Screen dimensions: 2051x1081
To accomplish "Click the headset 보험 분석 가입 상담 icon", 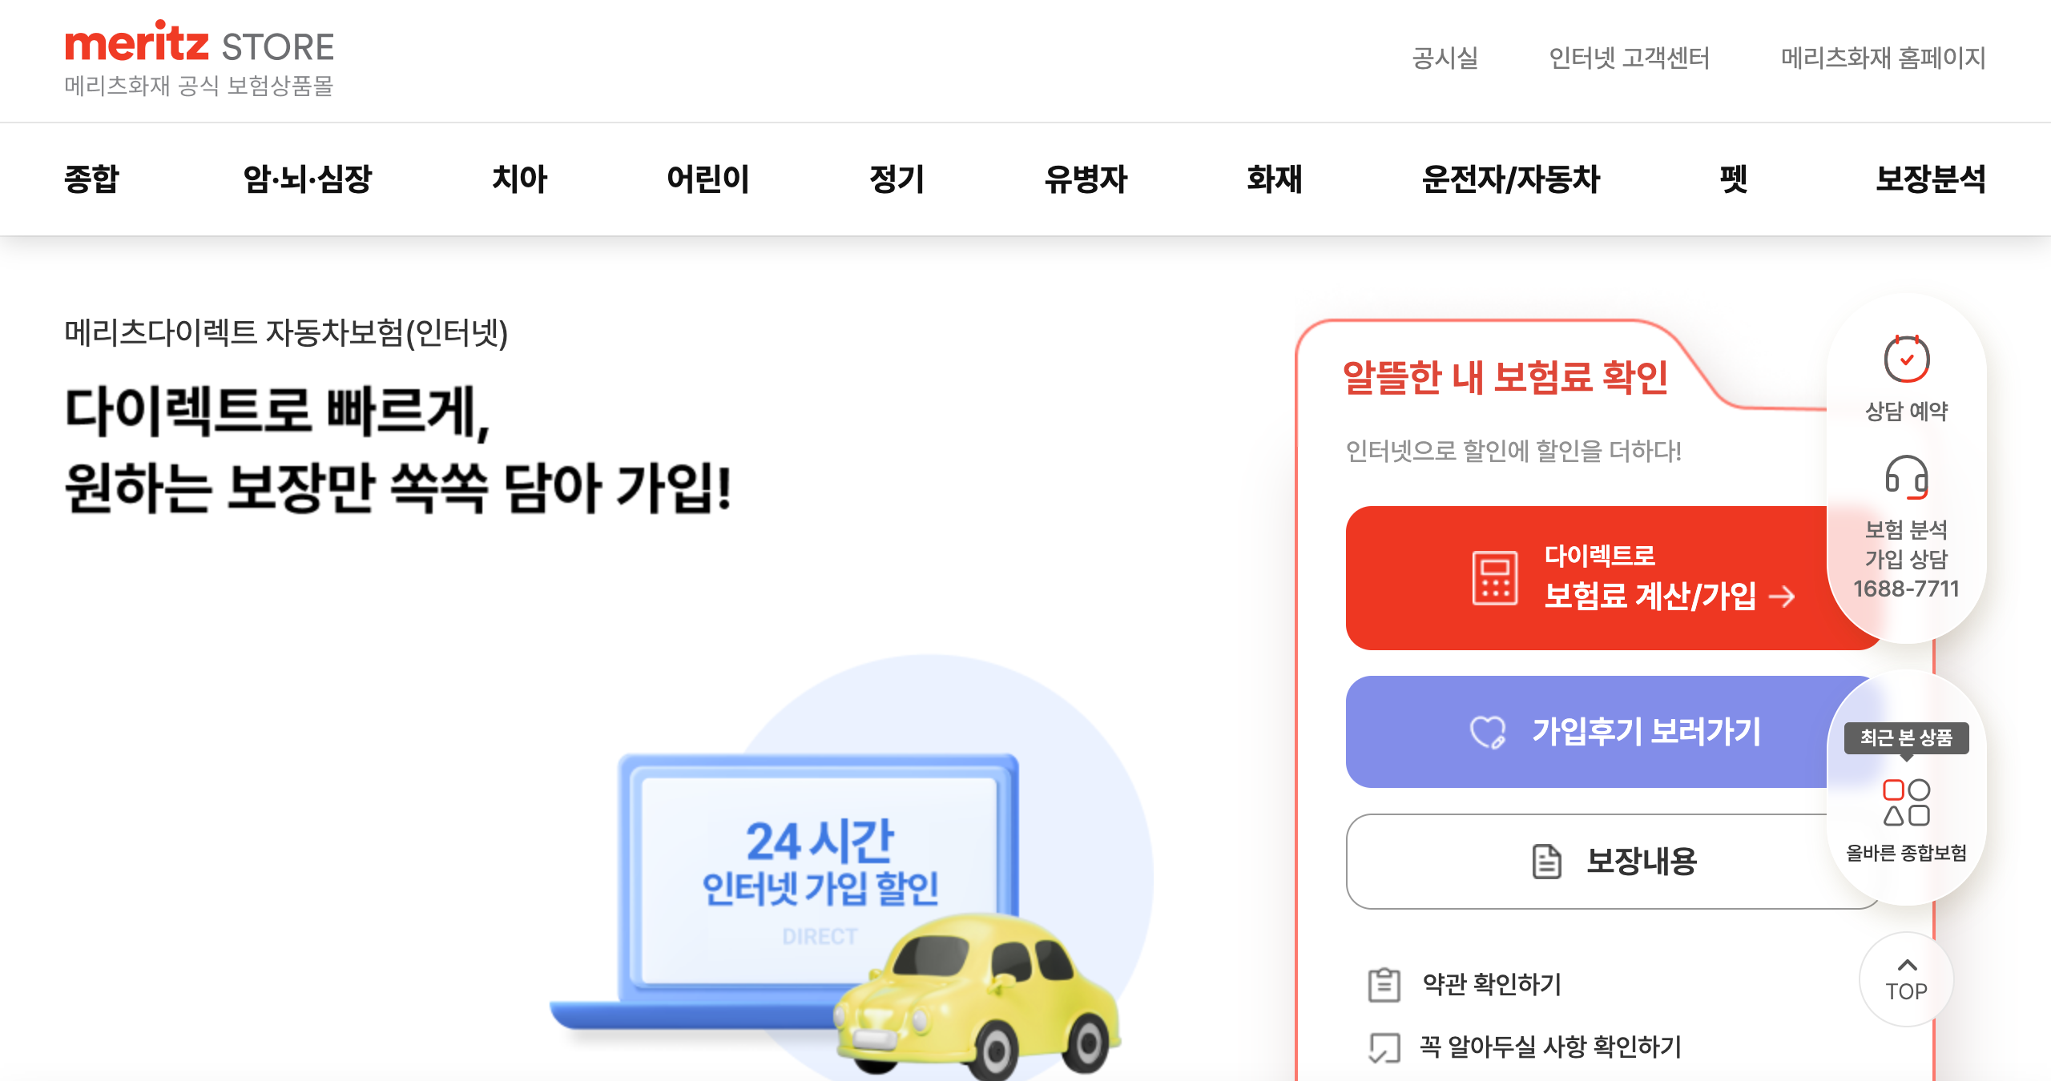I will pos(1906,477).
